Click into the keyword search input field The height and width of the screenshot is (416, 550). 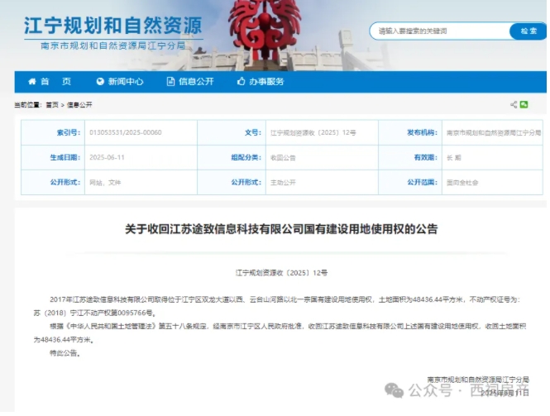[437, 31]
